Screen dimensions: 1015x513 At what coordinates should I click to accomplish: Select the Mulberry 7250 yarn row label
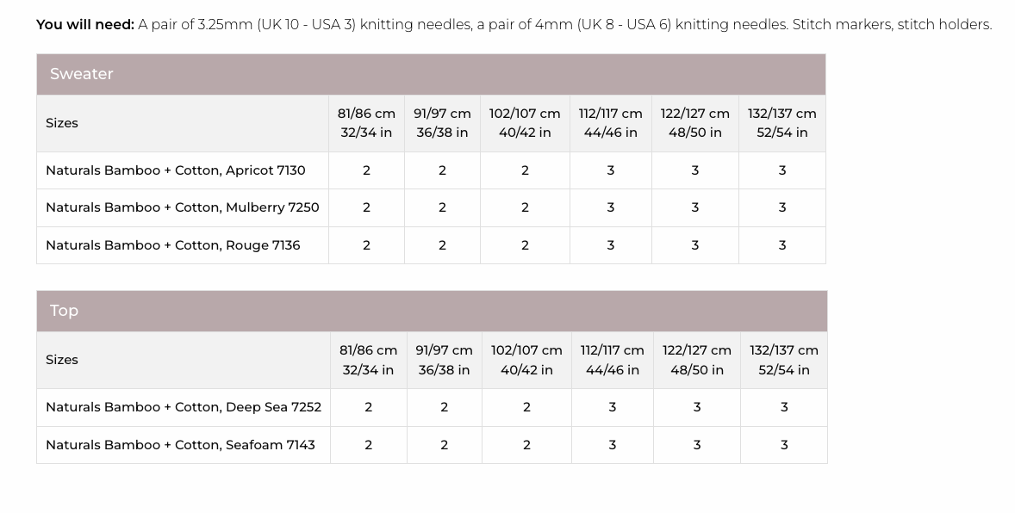pyautogui.click(x=183, y=207)
